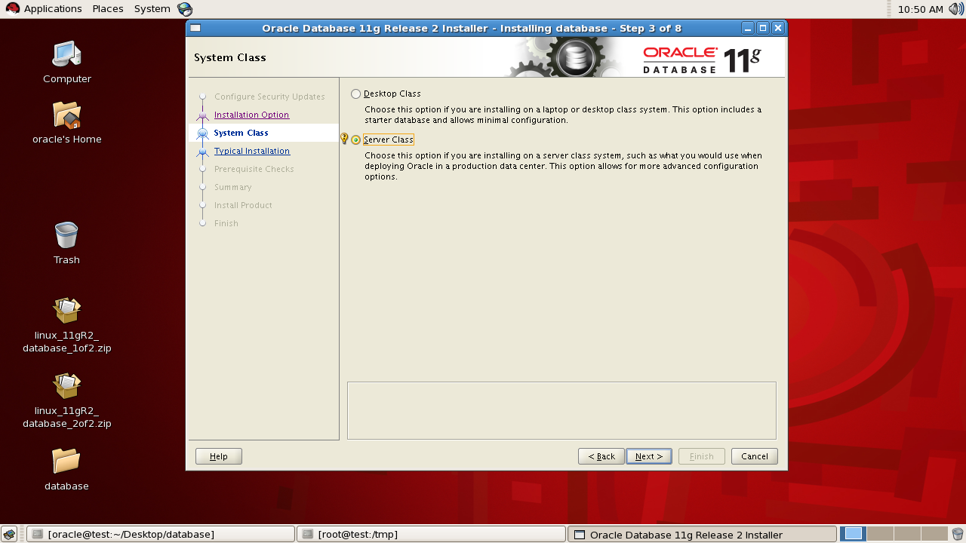Screen dimensions: 966x543
Task: Open oracle's Home folder icon
Action: (x=66, y=115)
